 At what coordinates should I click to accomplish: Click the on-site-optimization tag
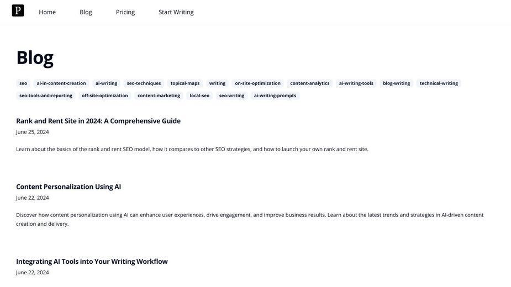tap(257, 83)
